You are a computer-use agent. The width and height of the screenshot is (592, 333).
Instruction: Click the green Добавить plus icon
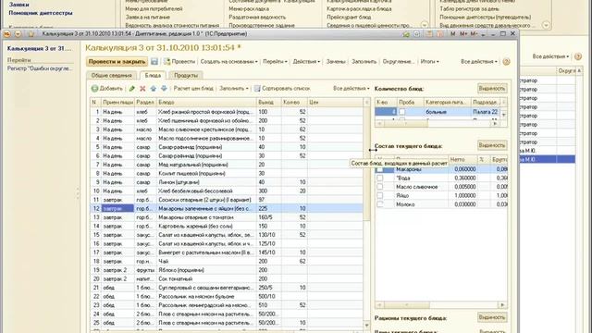pos(94,89)
